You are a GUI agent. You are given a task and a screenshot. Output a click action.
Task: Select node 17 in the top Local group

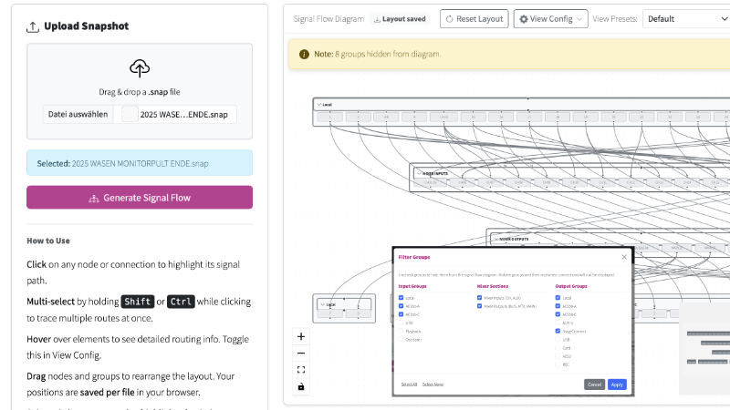pos(529,118)
